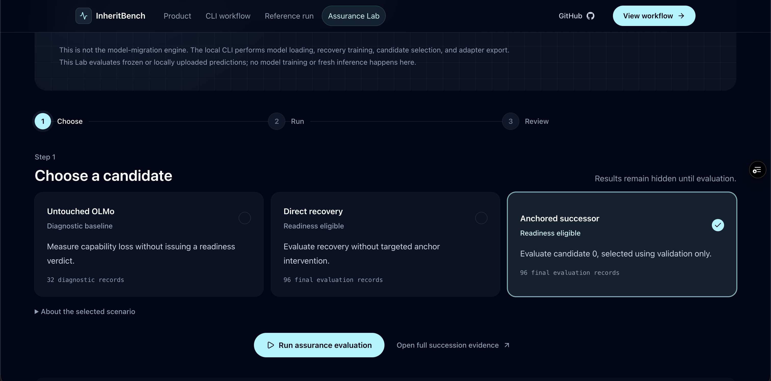The width and height of the screenshot is (771, 381).
Task: Click Run assurance evaluation button
Action: coord(319,345)
